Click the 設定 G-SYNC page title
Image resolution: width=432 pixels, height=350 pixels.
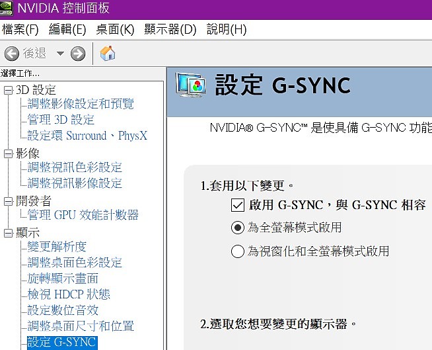283,85
